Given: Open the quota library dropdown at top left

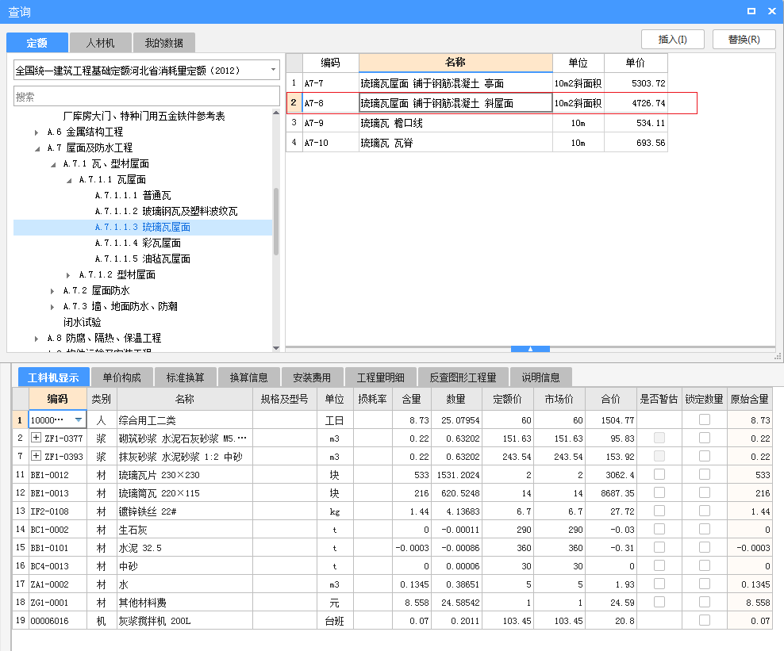Looking at the screenshot, I should (274, 71).
